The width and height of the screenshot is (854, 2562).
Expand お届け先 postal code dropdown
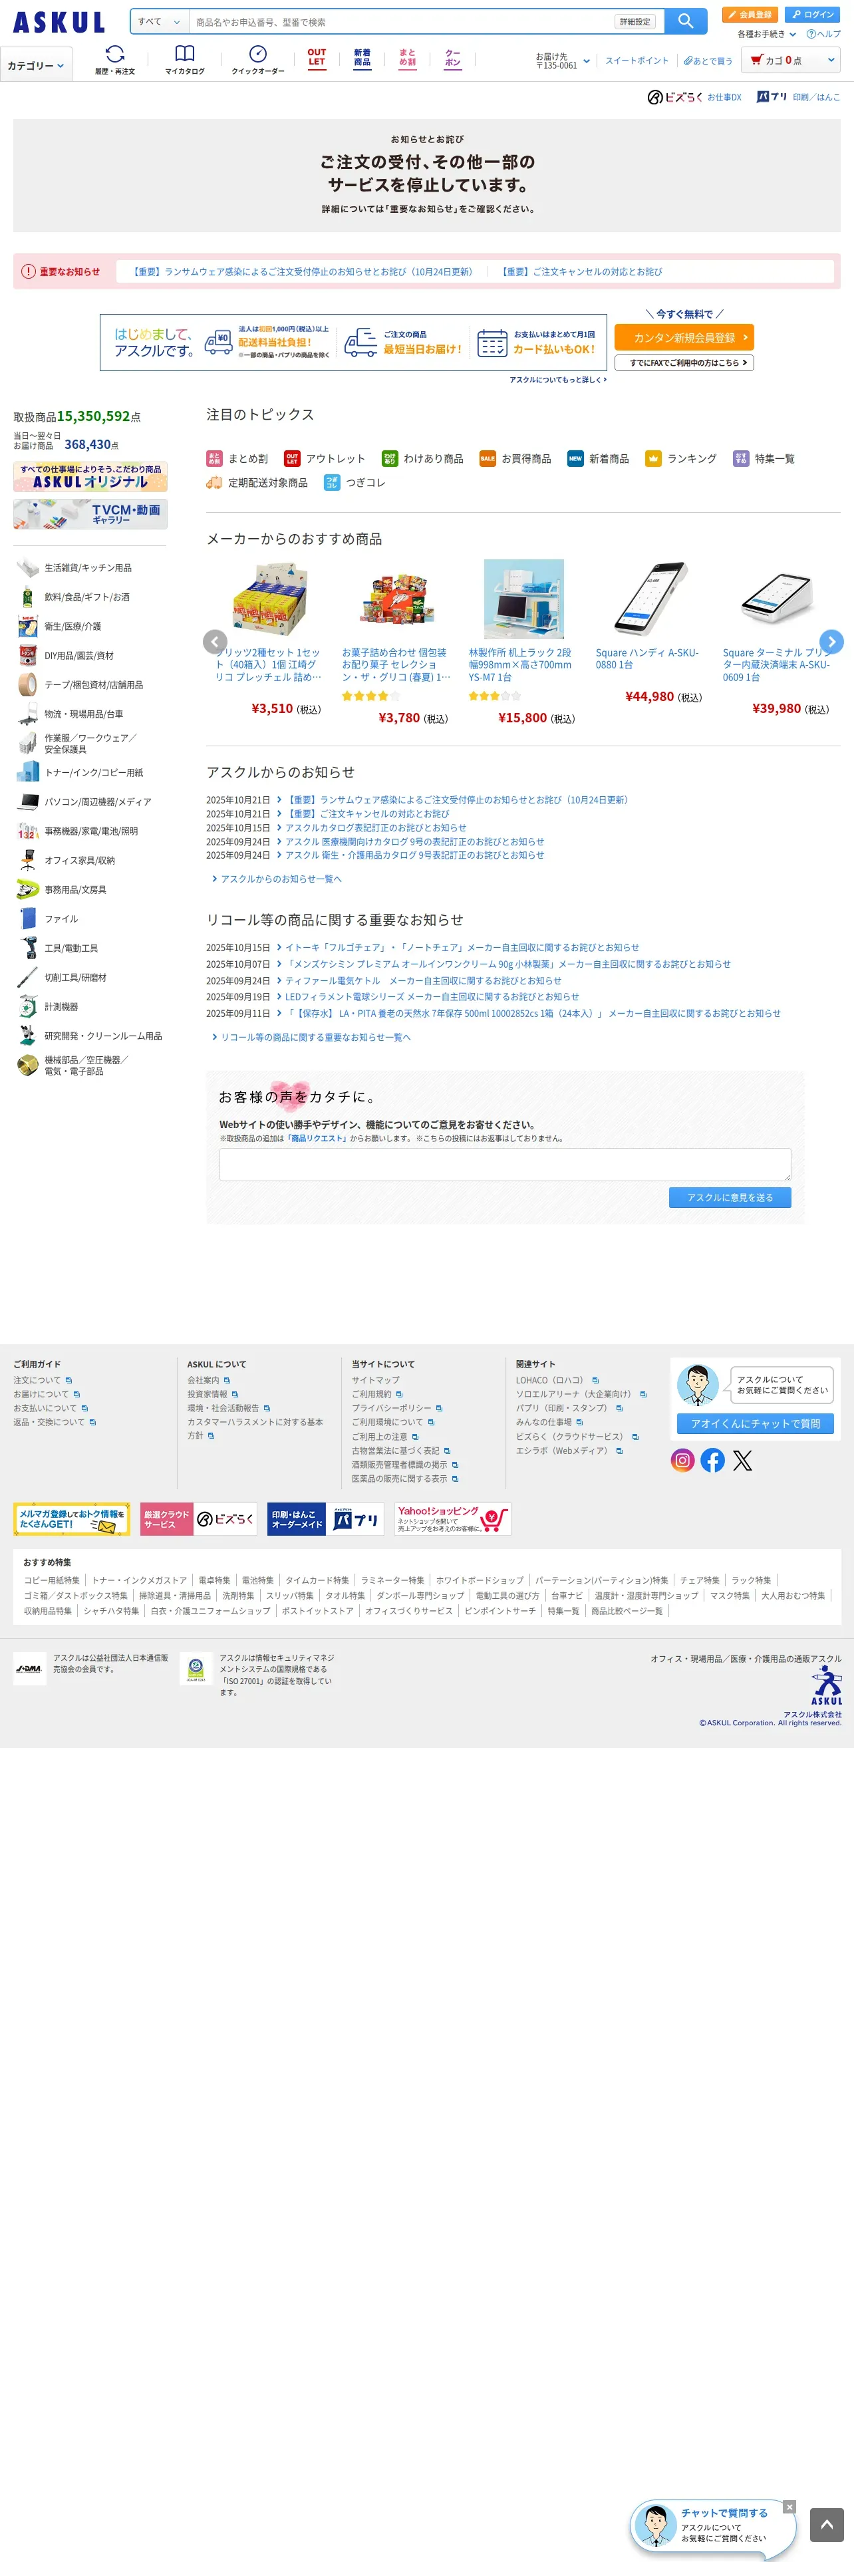[x=563, y=61]
